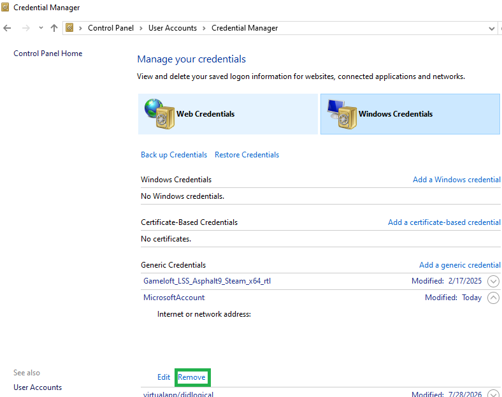Navigate to Control Panel in the breadcrumb

(x=111, y=28)
